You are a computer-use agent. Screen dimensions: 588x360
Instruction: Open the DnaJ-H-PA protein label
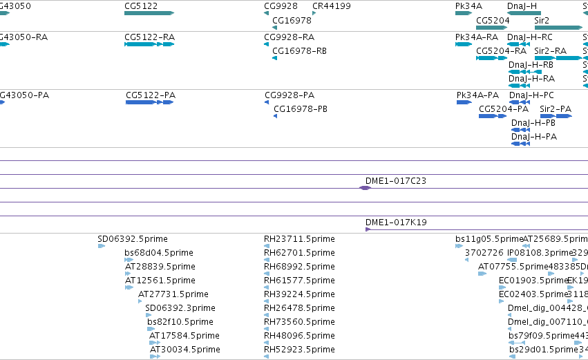[534, 137]
